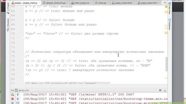The image size is (186, 104).
Task: Close the views.py tab
Action: pyautogui.click(x=108, y=3)
